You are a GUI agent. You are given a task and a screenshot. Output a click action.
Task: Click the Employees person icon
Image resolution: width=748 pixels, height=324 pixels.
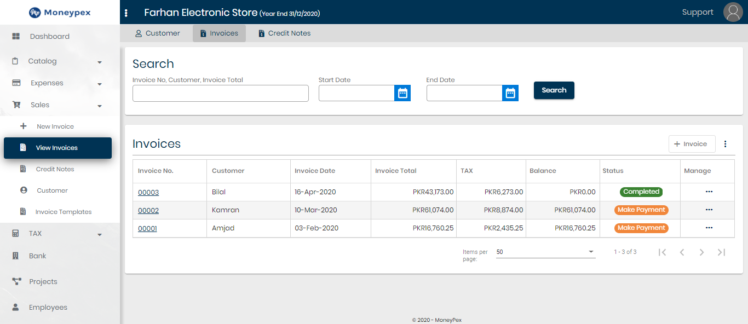pos(16,307)
